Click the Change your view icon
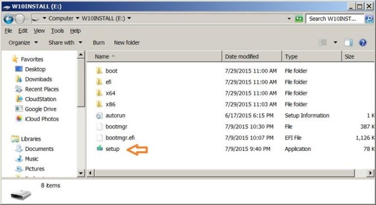 (x=323, y=42)
